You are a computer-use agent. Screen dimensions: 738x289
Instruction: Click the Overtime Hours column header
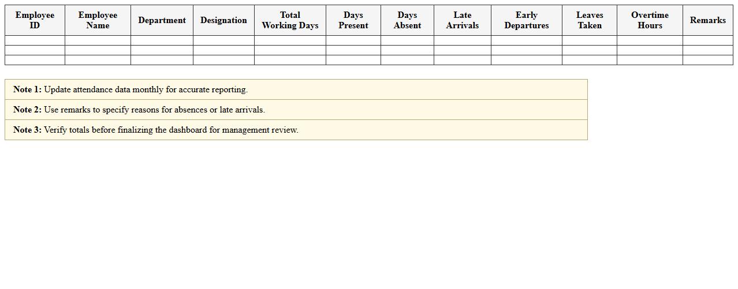650,20
